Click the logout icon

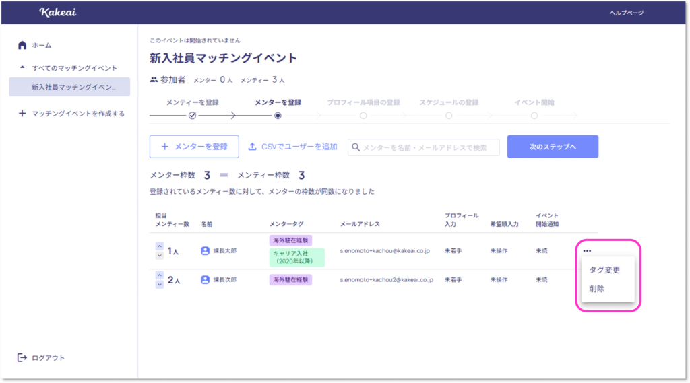(x=22, y=357)
